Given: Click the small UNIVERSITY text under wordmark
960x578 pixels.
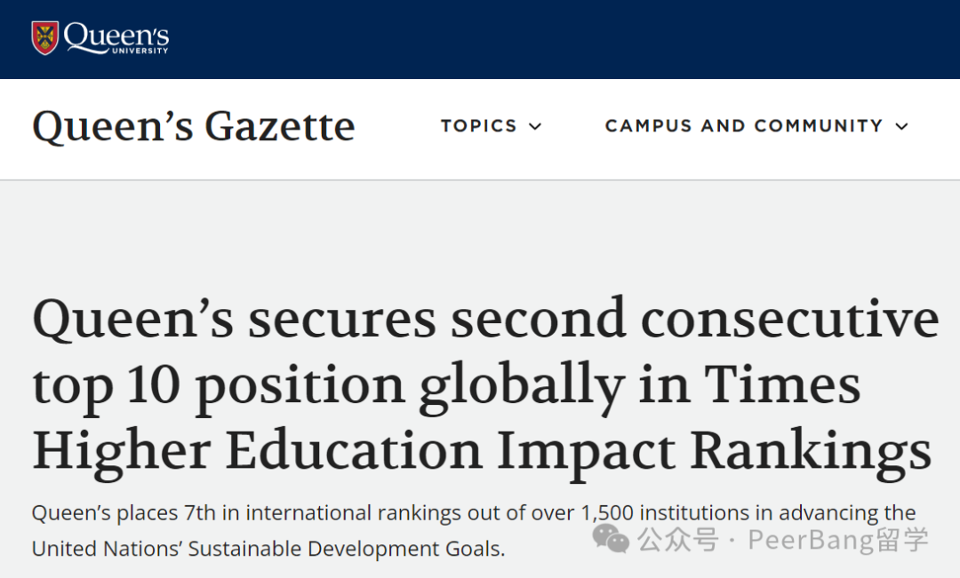Looking at the screenshot, I should pyautogui.click(x=140, y=51).
